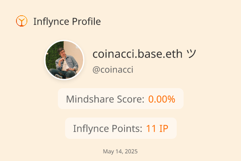Screen dimensions: 241x161
Task: Click the word Inflynce in the header
Action: pyautogui.click(x=51, y=21)
